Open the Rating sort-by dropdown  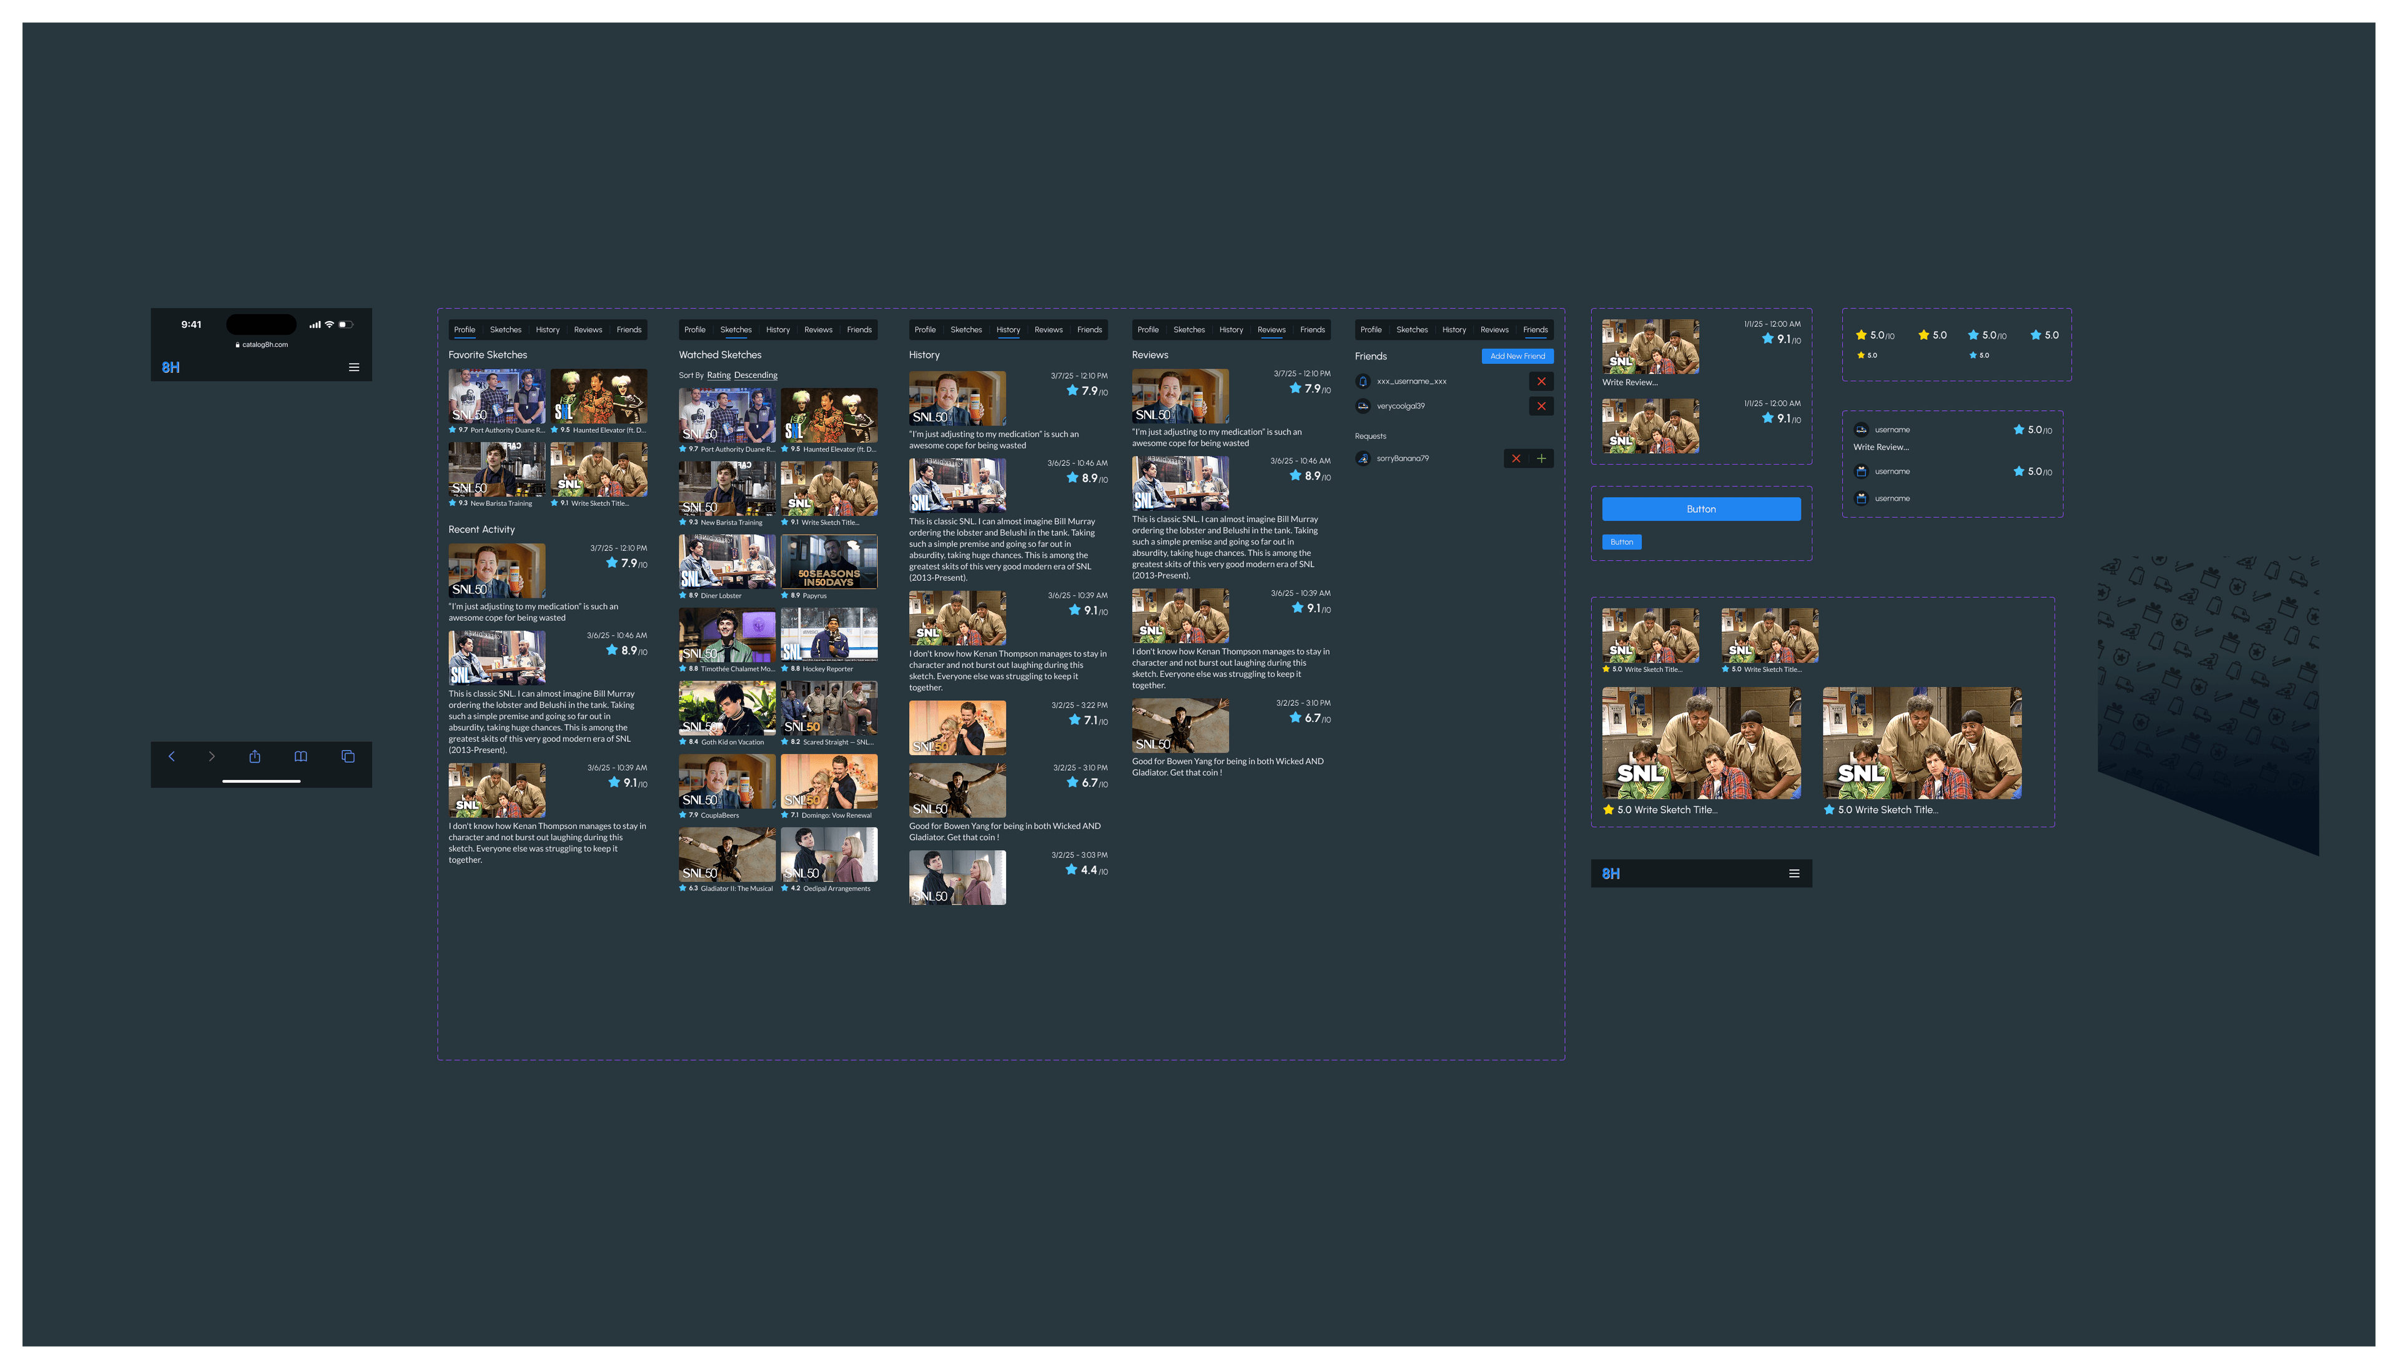tap(718, 375)
